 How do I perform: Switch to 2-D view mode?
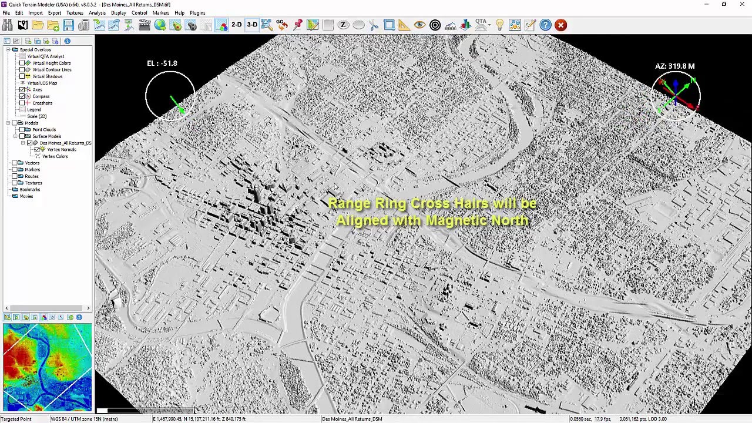pos(236,25)
